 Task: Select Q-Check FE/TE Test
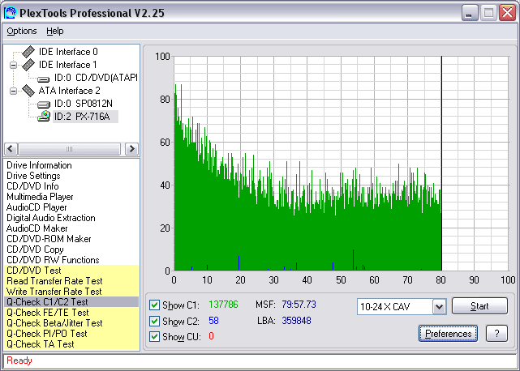click(x=71, y=313)
